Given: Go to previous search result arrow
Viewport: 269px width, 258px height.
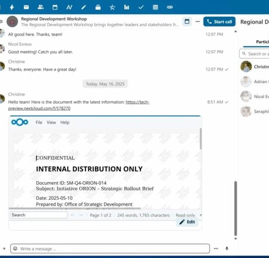Looking at the screenshot, I should point(72,215).
